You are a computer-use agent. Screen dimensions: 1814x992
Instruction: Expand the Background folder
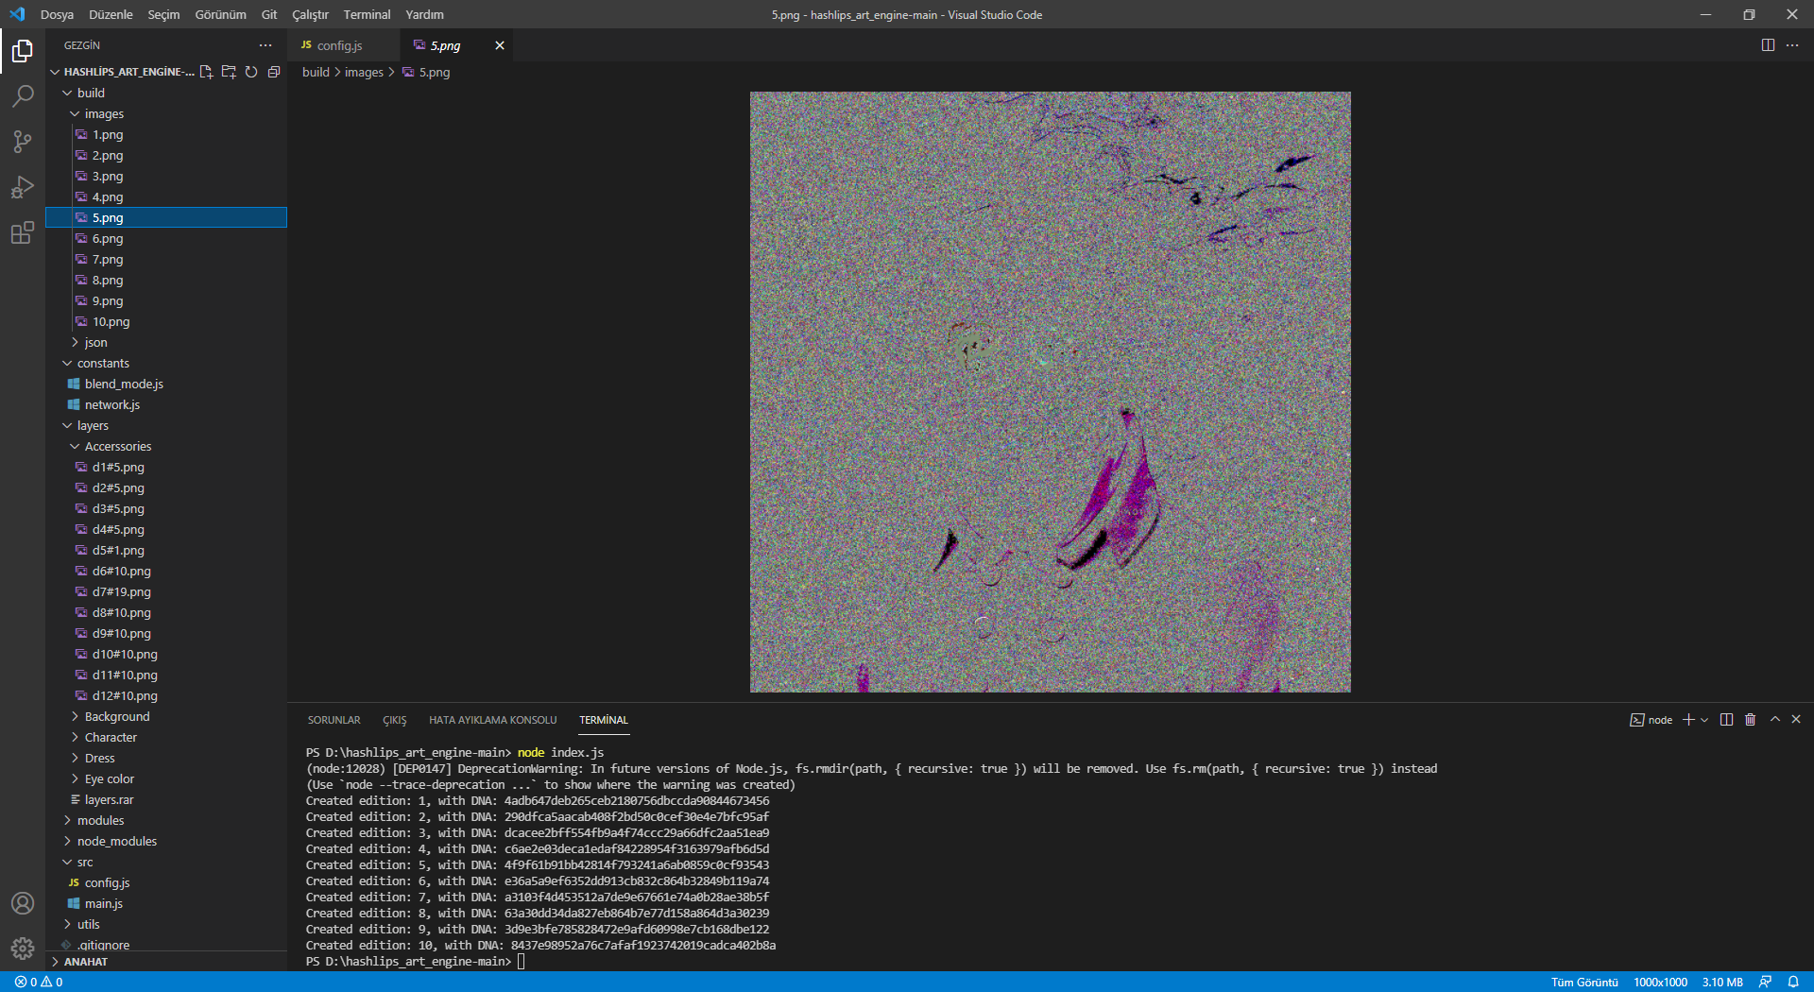[166, 716]
